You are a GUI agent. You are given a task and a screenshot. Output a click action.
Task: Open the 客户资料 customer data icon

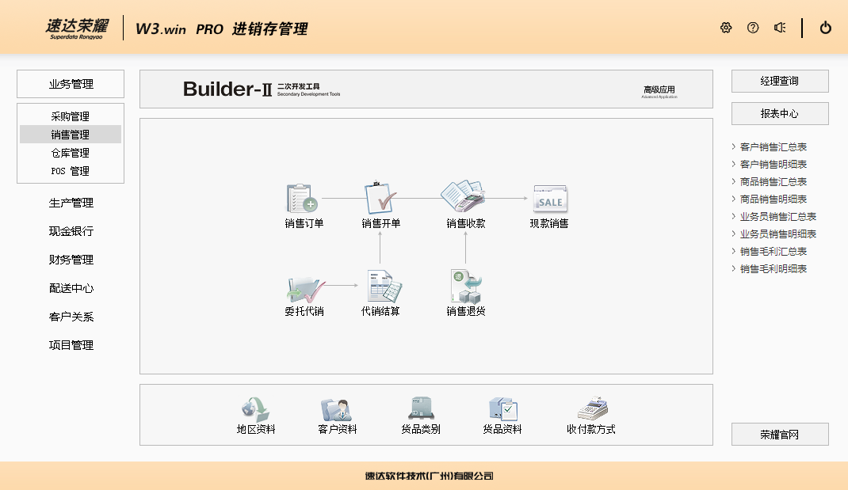point(332,411)
